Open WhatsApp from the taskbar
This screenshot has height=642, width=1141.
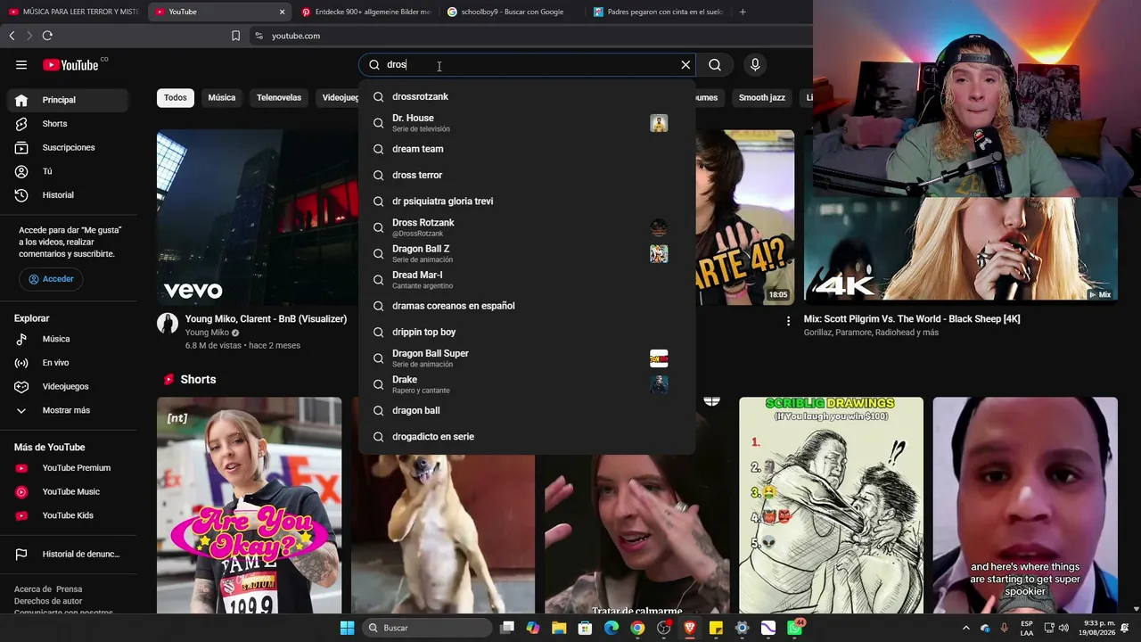point(794,628)
